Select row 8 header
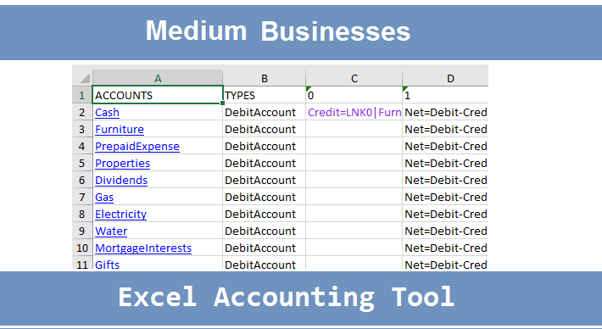 (81, 214)
